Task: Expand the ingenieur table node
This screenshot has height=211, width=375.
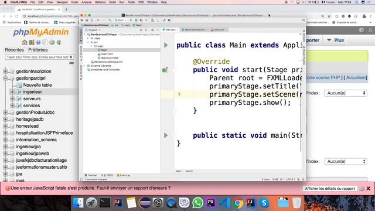Action: click(x=12, y=92)
